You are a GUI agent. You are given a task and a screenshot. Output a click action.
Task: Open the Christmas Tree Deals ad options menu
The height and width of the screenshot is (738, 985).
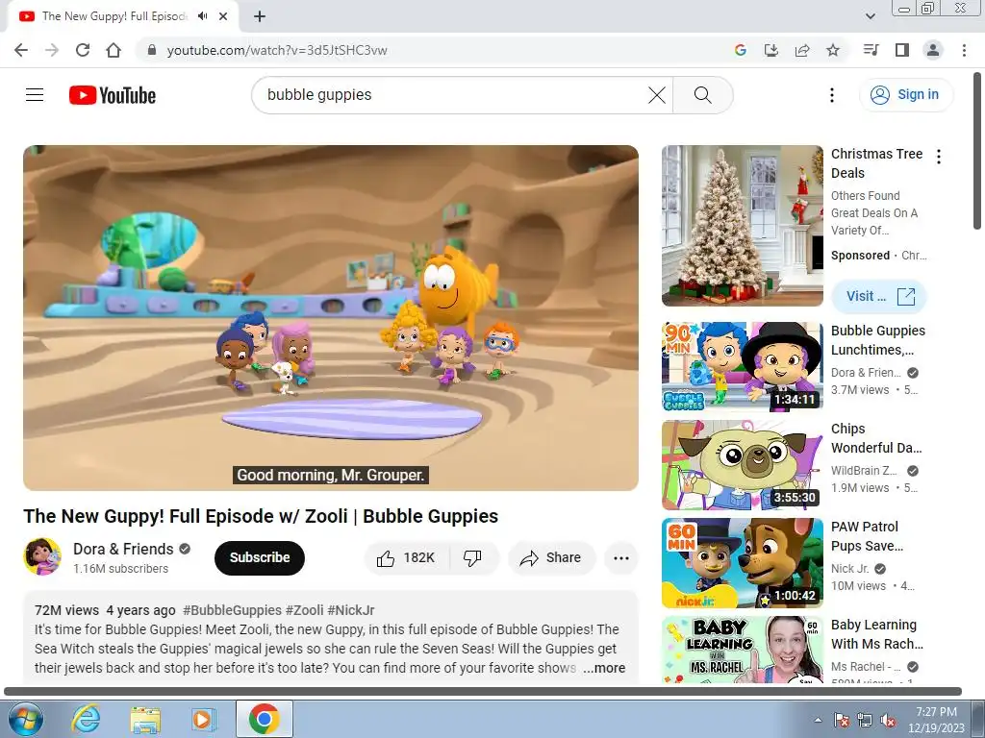939,157
